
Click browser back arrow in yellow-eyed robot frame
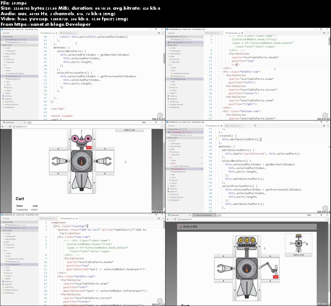168,219
